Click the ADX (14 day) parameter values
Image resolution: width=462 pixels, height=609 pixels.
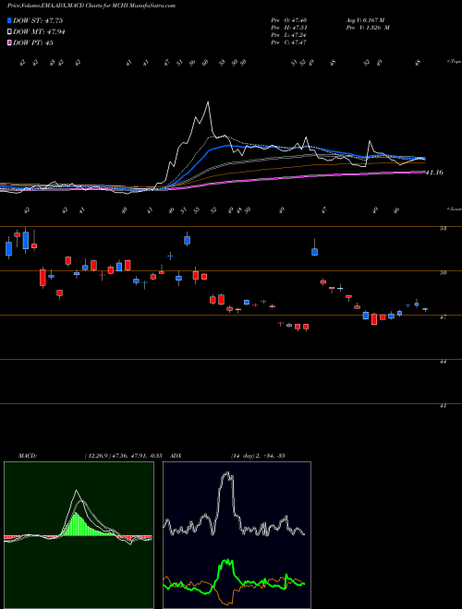258,456
